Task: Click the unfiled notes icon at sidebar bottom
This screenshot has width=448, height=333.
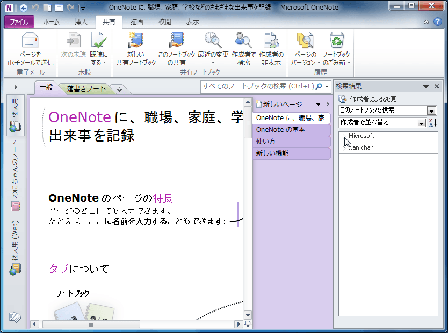Action: point(15,317)
